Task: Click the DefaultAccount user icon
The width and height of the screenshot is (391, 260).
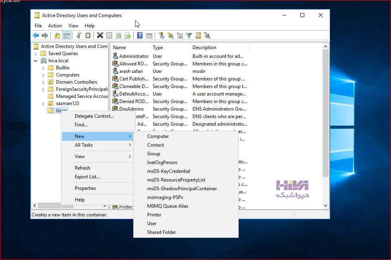Action: click(x=115, y=94)
